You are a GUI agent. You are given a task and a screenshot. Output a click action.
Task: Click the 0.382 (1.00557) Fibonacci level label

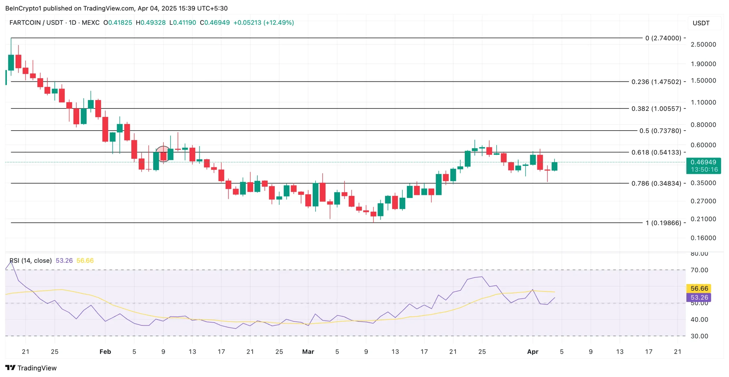656,109
